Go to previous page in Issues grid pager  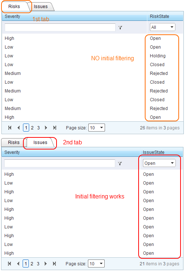click(x=18, y=264)
